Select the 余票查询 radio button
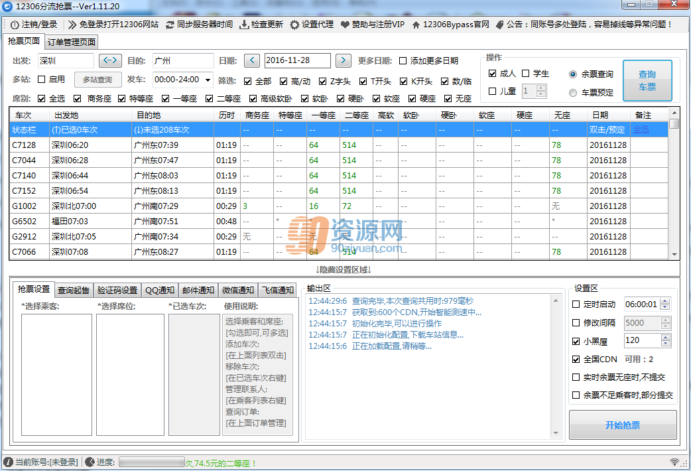The width and height of the screenshot is (691, 471). tap(573, 74)
